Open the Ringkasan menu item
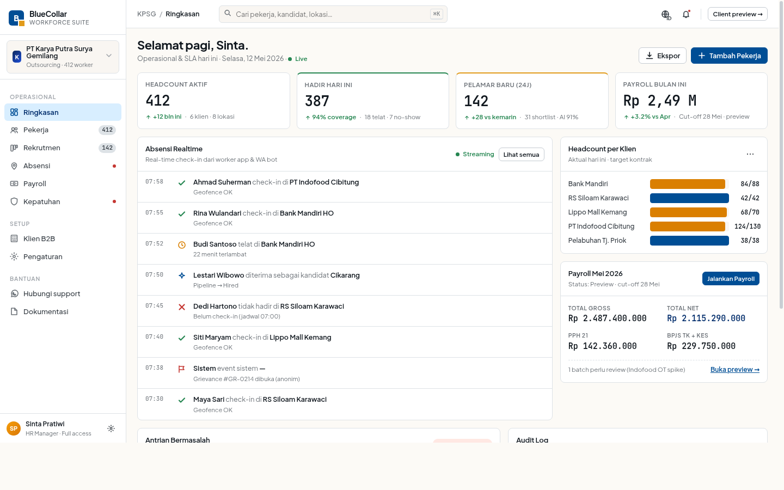The width and height of the screenshot is (784, 490). (63, 112)
